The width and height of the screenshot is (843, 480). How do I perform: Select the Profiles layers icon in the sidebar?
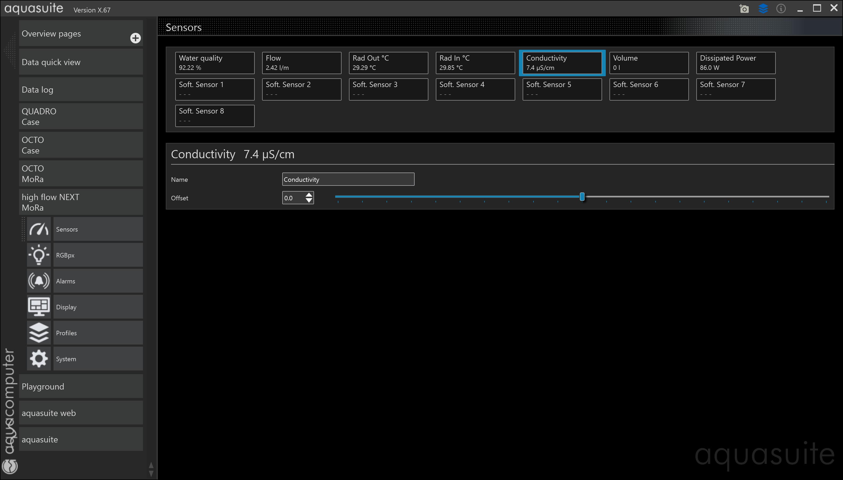[x=39, y=333]
